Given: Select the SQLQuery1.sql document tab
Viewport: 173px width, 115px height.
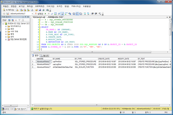Looking at the screenshot, I should pyautogui.click(x=48, y=17).
